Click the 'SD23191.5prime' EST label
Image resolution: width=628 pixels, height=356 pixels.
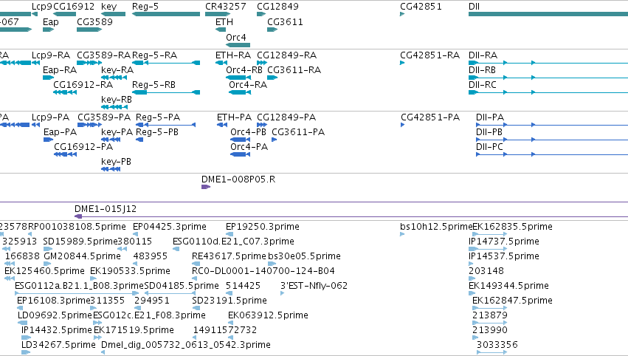230,301
